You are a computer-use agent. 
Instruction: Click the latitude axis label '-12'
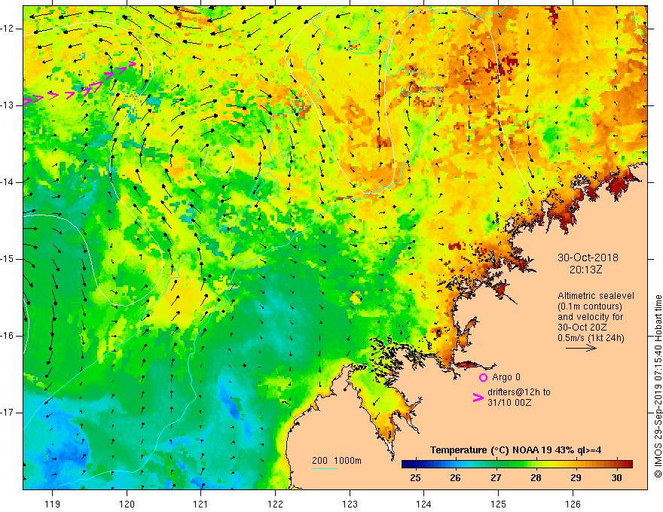tap(7, 29)
